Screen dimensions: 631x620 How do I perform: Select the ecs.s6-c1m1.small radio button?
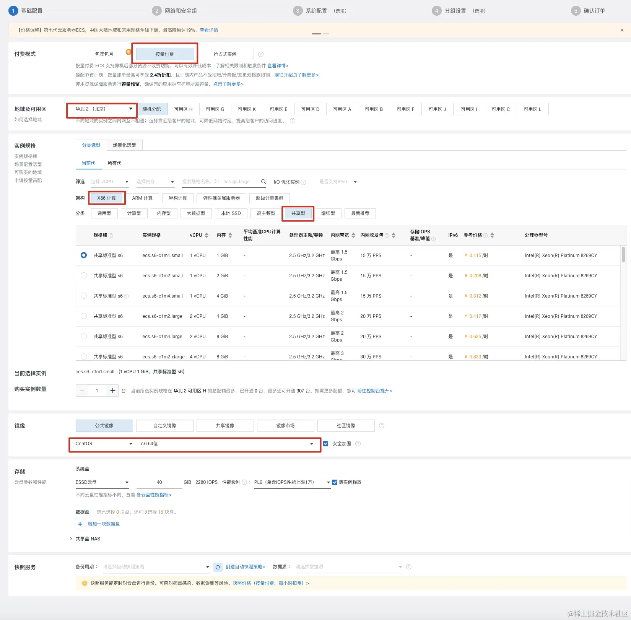(84, 255)
